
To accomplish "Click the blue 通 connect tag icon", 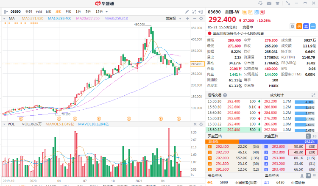I will click(x=257, y=12).
